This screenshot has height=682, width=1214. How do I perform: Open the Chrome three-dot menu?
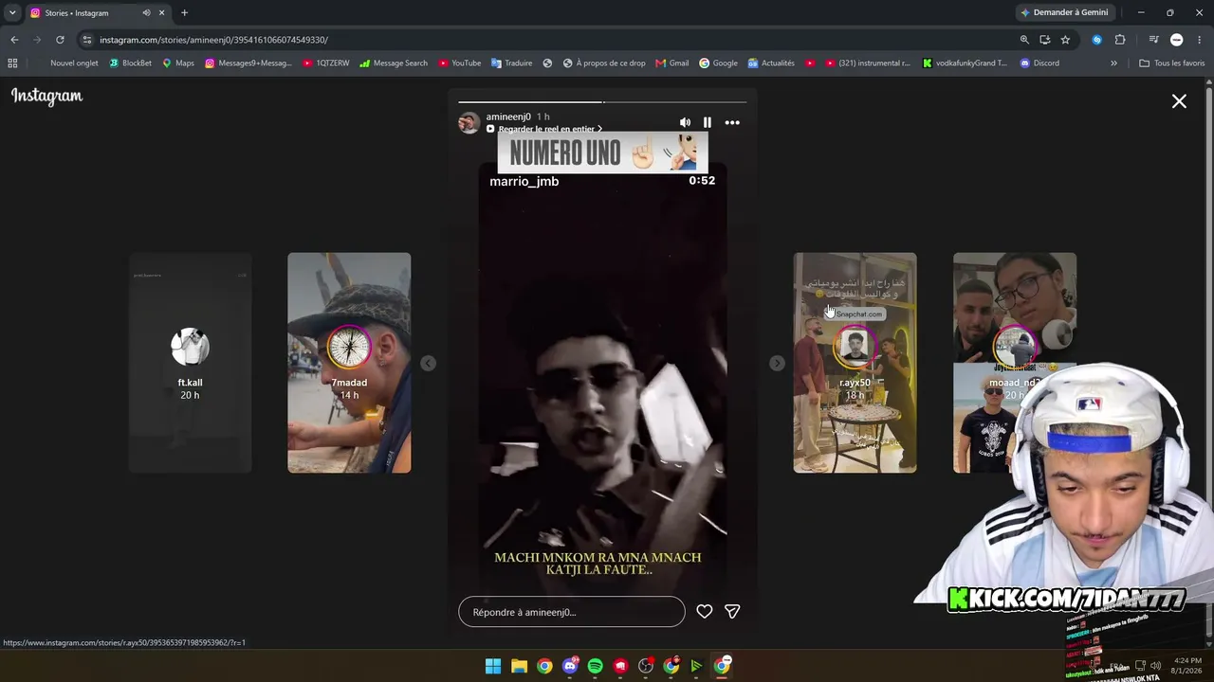(1200, 40)
